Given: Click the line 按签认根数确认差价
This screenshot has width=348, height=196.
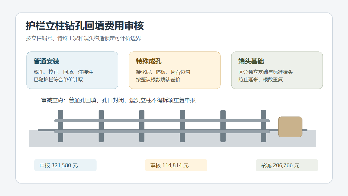Looking at the screenshot, I should click(x=158, y=80).
